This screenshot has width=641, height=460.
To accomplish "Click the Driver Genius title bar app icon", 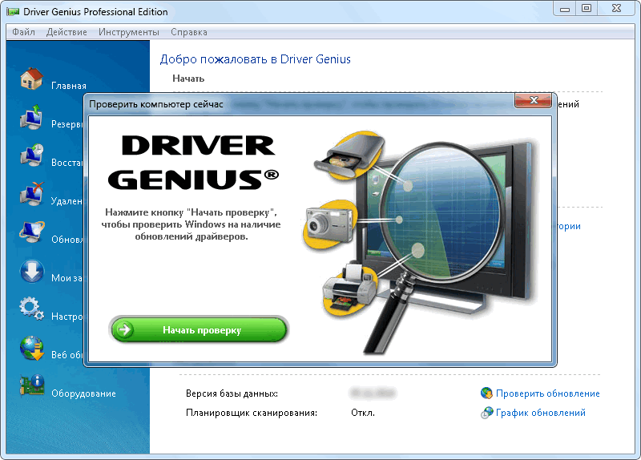I will pyautogui.click(x=13, y=12).
